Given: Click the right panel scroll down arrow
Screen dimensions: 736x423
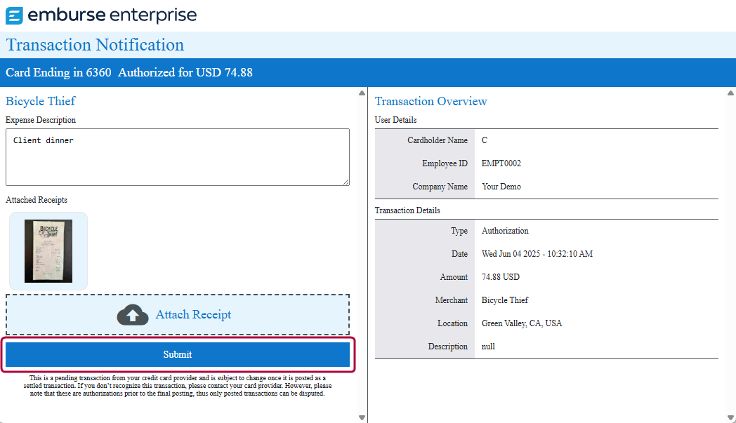Looking at the screenshot, I should [731, 417].
